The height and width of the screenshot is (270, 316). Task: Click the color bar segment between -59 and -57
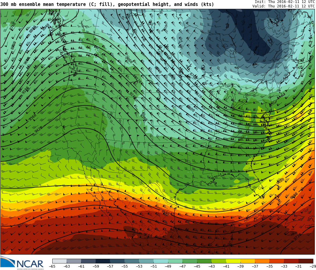[x=103, y=261]
